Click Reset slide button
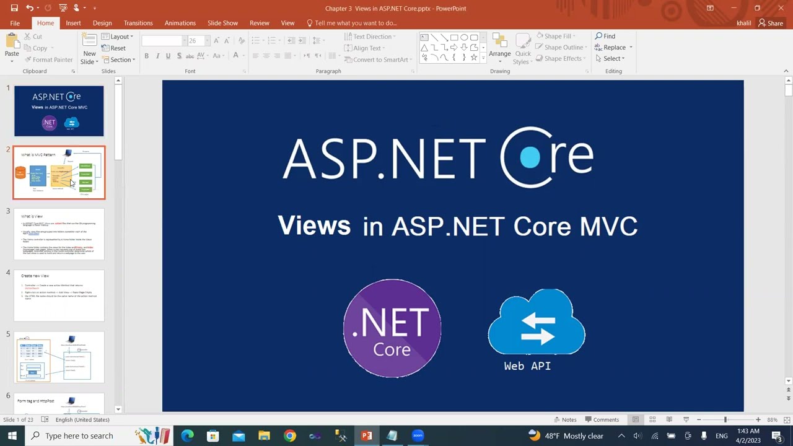This screenshot has width=793, height=446. (113, 48)
